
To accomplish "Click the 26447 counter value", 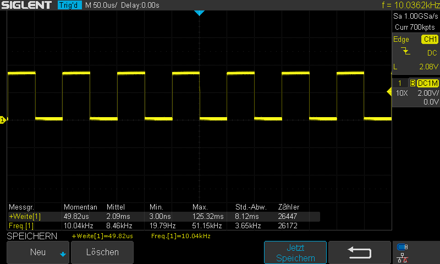I will pyautogui.click(x=288, y=217).
